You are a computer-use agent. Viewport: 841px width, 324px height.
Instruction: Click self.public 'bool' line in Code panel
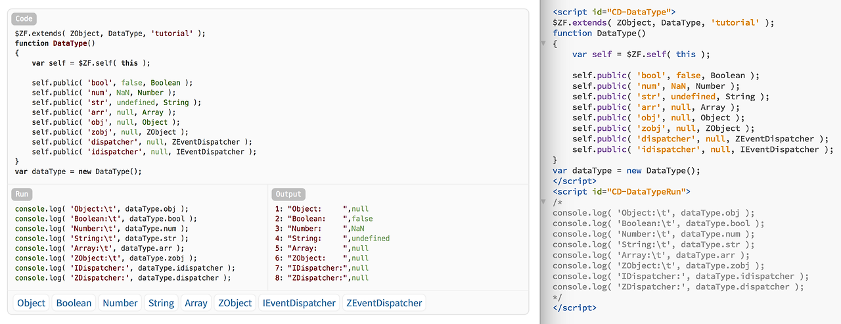pos(112,83)
